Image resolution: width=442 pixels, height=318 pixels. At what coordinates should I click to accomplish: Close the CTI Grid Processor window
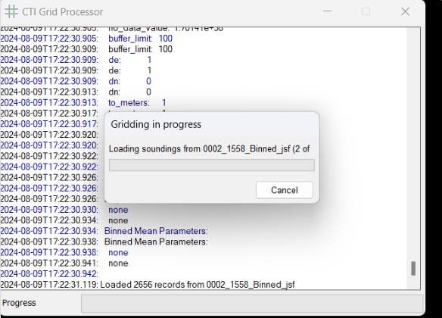[405, 11]
